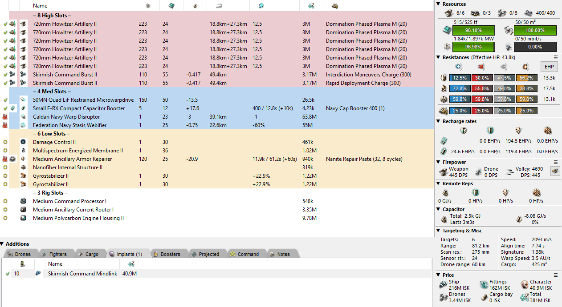Toggle state of Skirmish Command Mindlink implant
Screen dimensions: 562x307
8,274
